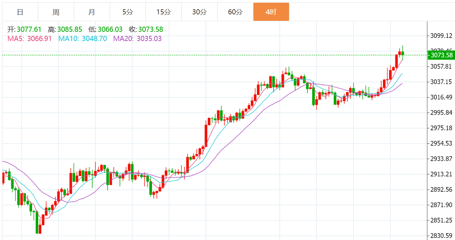
Task: Click the green current price tag on axis
Action: (x=441, y=55)
